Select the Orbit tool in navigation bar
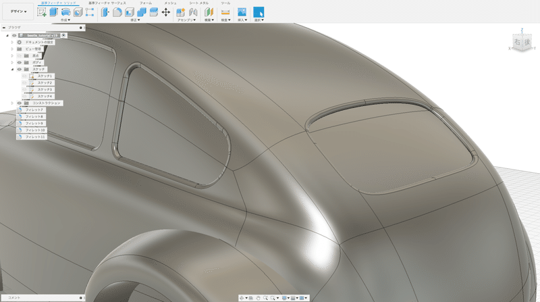This screenshot has width=540, height=302. (242, 298)
